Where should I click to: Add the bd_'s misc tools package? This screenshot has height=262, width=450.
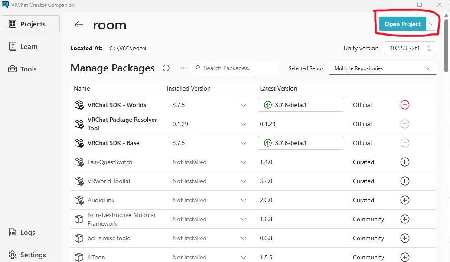[x=404, y=238]
